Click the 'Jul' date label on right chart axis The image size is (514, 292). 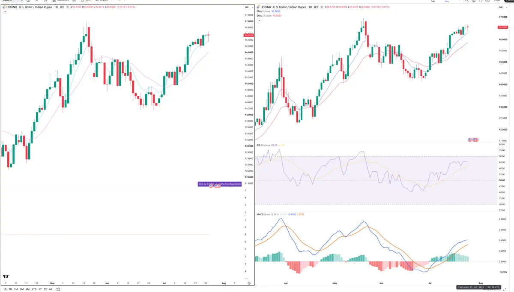click(430, 283)
